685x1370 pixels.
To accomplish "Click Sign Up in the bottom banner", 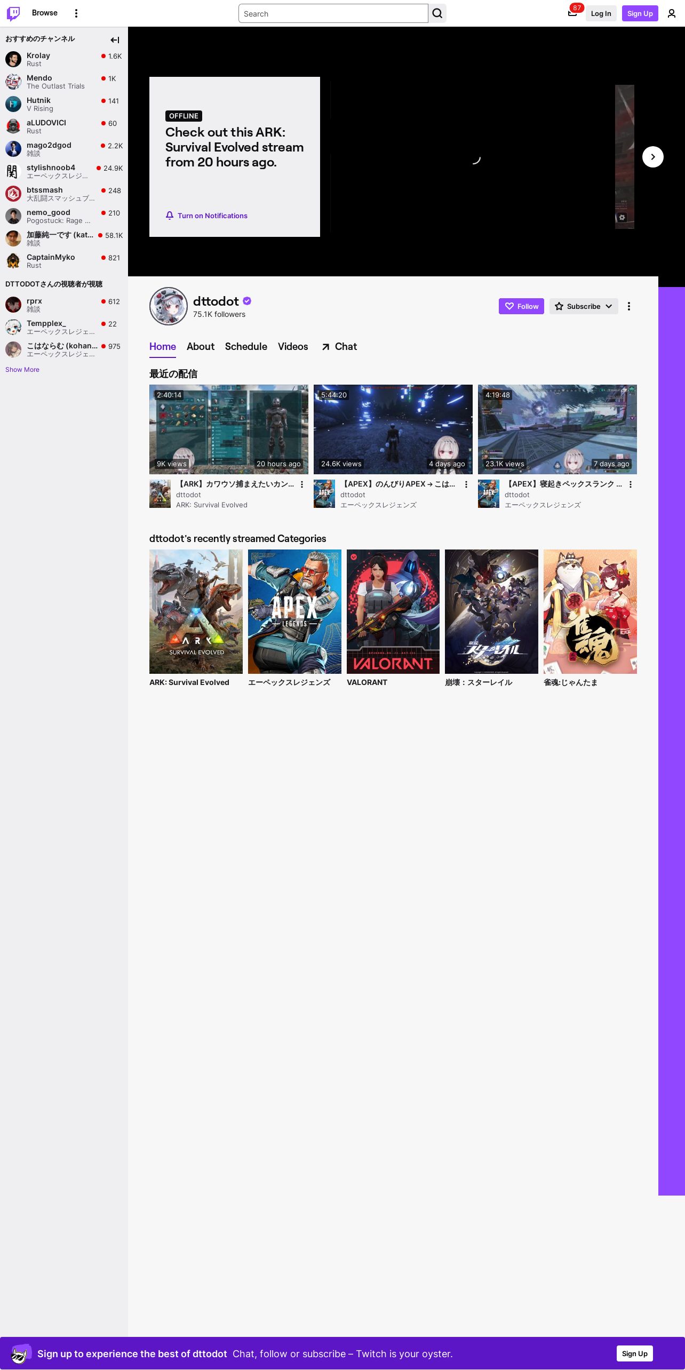I will tap(635, 1353).
